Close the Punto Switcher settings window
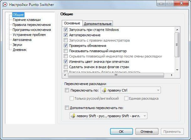191x140 pixels. point(181,3)
